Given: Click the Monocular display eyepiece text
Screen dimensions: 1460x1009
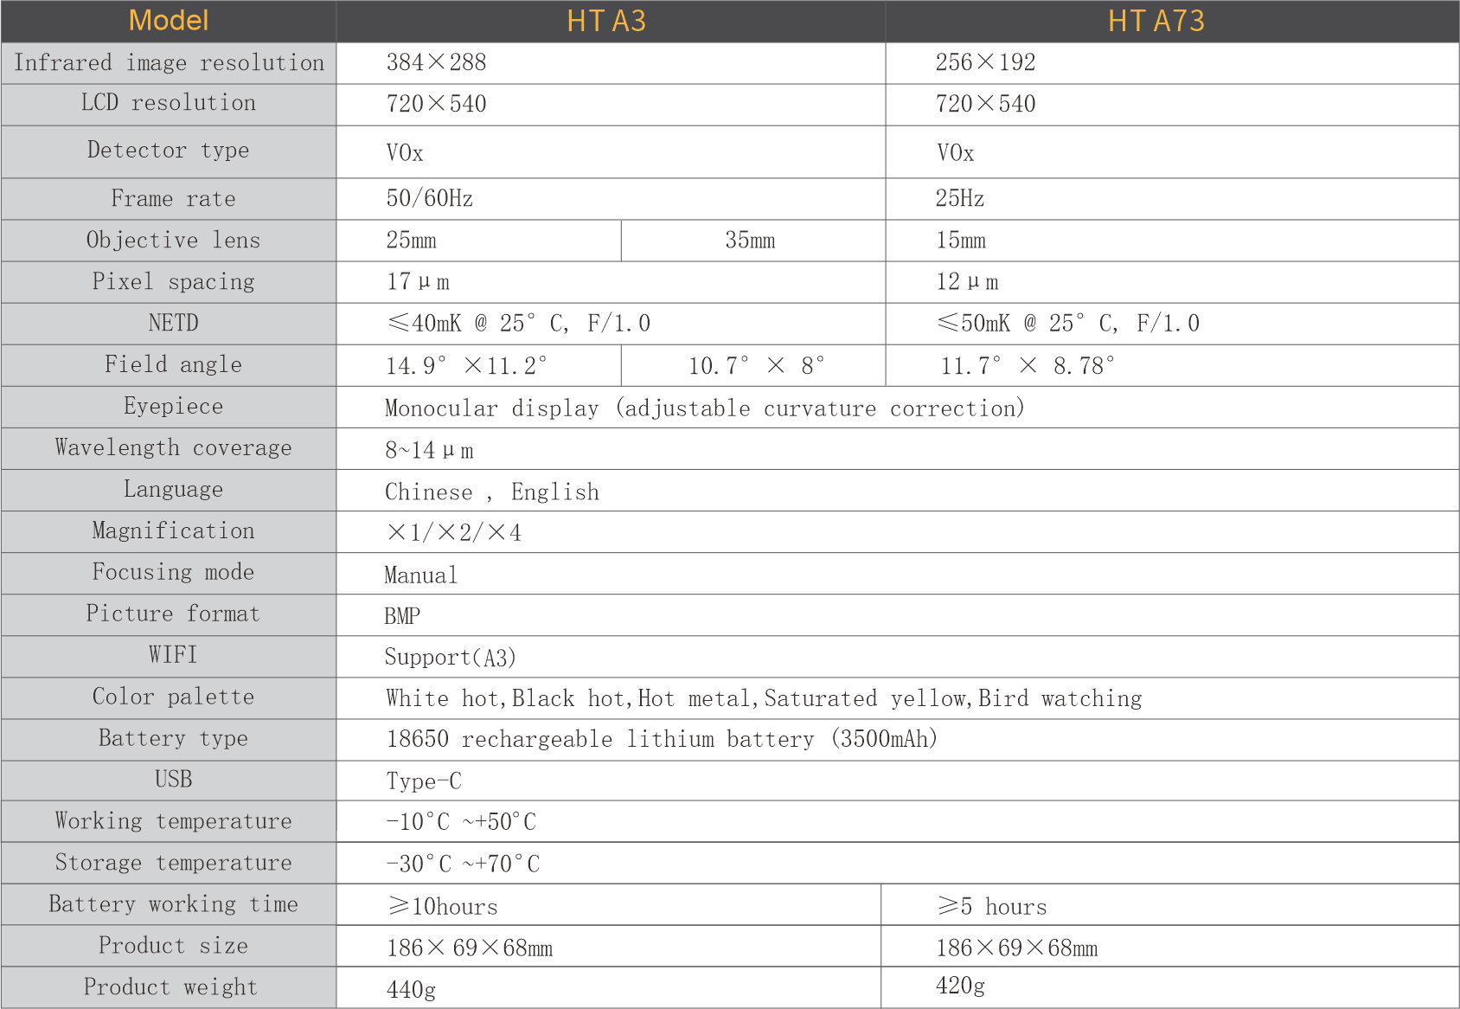Looking at the screenshot, I should click(x=704, y=408).
